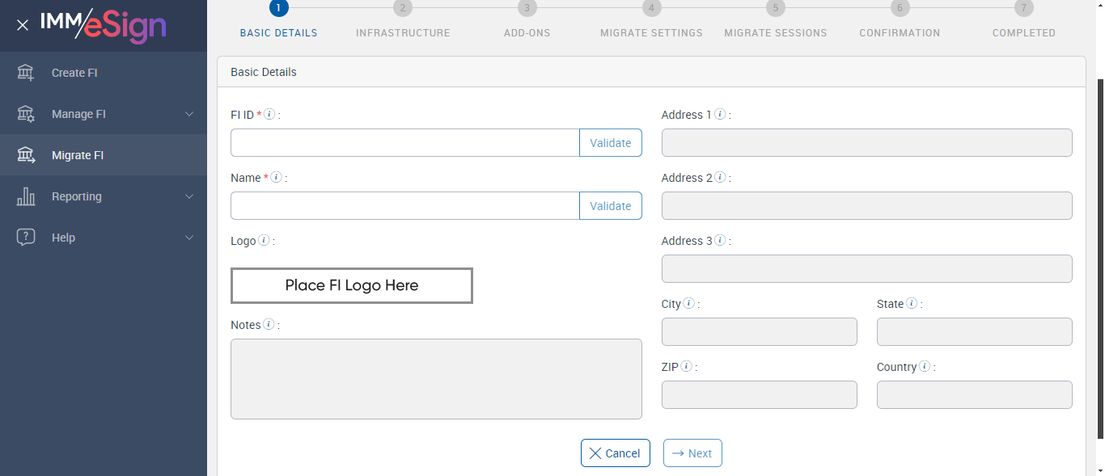Click the info icon beside Country

[x=925, y=367]
